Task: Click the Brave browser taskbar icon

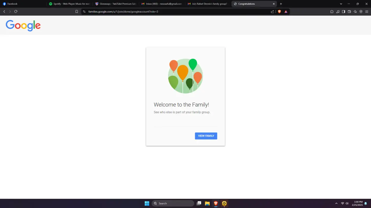Action: point(216,203)
